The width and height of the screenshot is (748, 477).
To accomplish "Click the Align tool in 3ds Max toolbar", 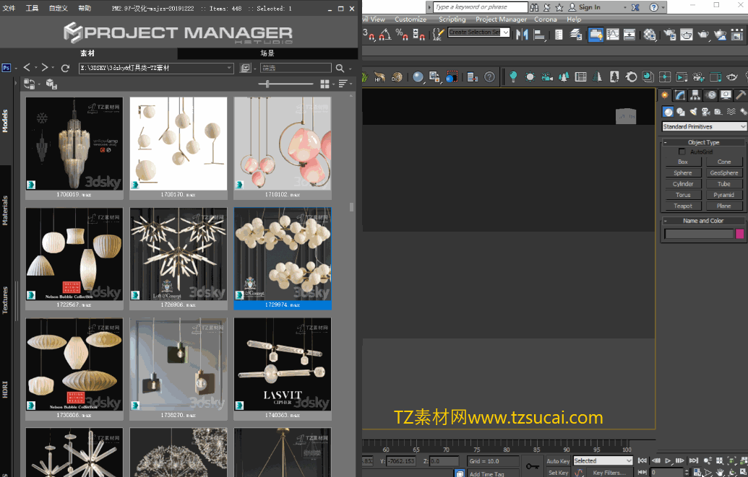I will 539,35.
